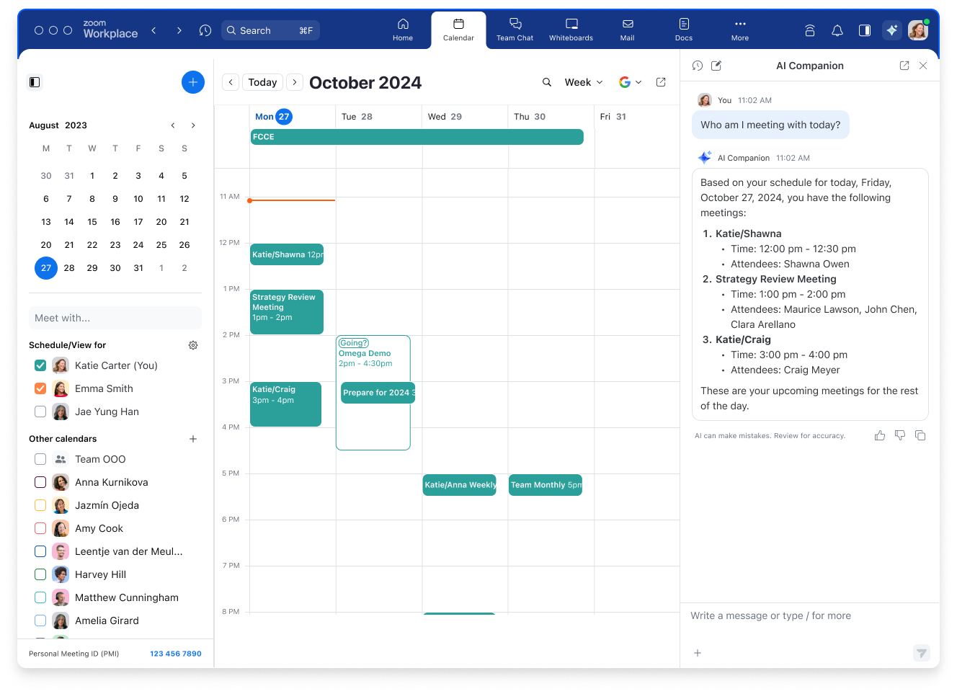This screenshot has height=694, width=957.
Task: Uncheck Emma Smith calendar checkbox
Action: [x=40, y=388]
